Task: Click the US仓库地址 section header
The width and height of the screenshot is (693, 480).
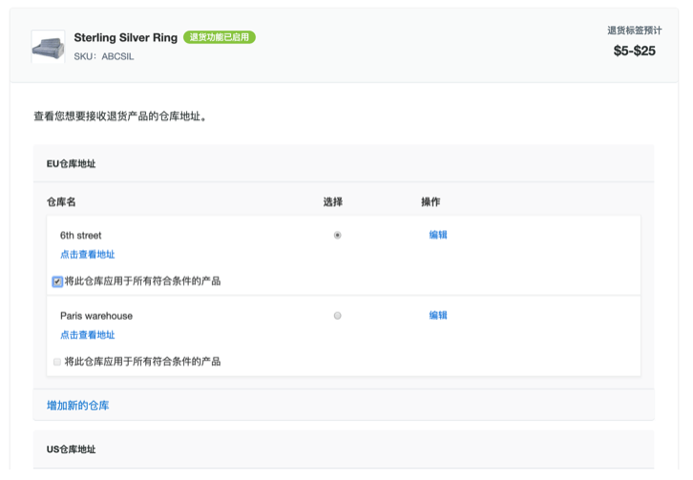Action: (72, 449)
